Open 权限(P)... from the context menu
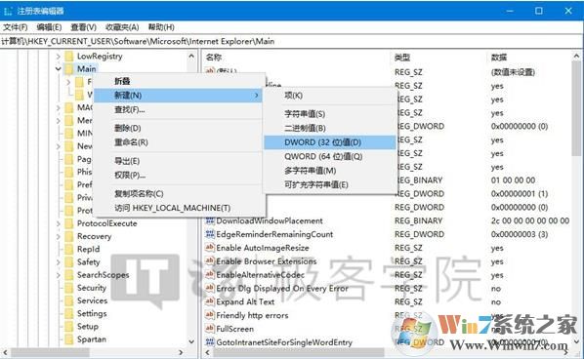Screen dimensions: 584x359 point(179,175)
